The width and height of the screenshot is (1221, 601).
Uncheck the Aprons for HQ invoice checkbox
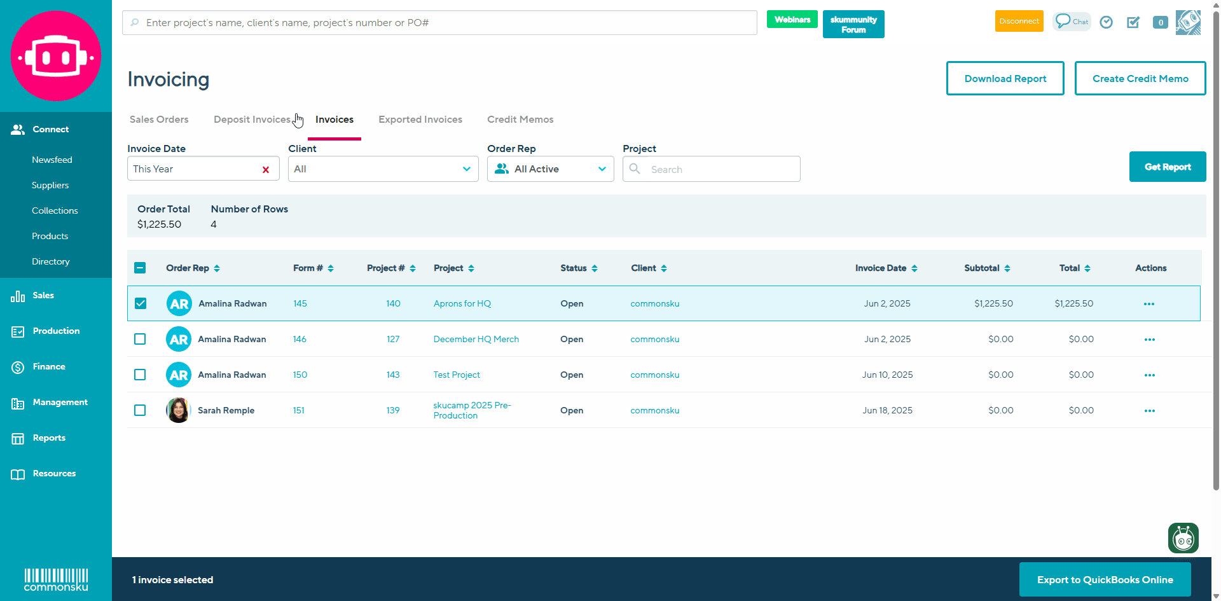pos(141,303)
